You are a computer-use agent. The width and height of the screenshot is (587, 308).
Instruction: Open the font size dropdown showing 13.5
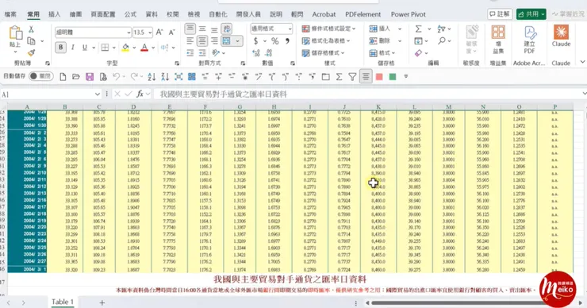tap(150, 33)
